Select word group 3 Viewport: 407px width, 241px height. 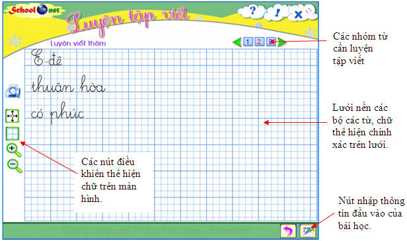[x=271, y=42]
